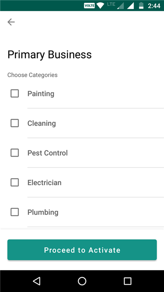Tap the Android home circle button

tap(82, 281)
